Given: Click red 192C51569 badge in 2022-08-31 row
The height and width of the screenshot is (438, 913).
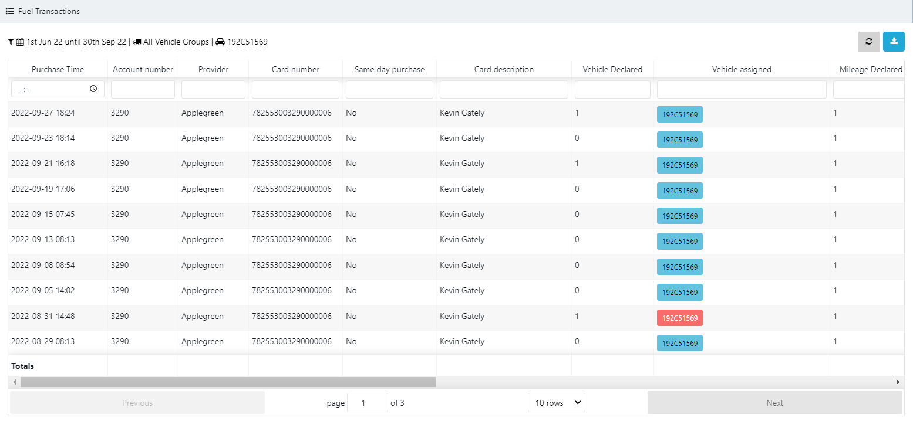Looking at the screenshot, I should coord(680,318).
